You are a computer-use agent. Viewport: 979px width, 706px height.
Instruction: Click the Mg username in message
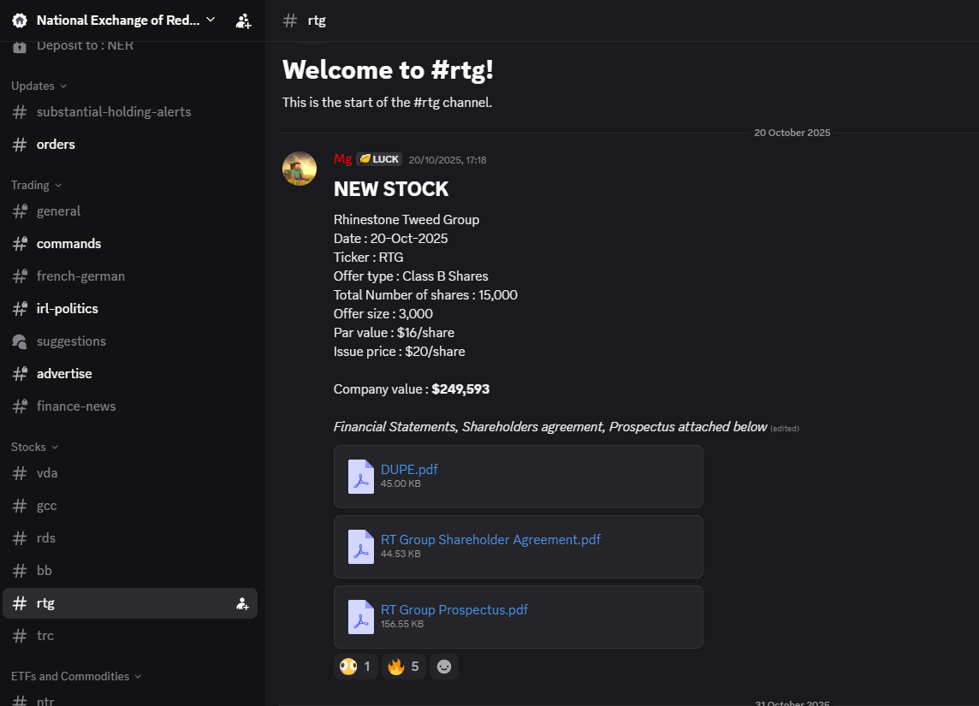pos(342,159)
